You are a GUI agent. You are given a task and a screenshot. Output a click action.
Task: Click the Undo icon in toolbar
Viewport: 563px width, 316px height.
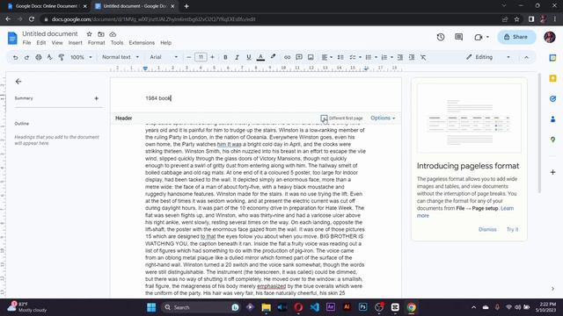point(15,57)
